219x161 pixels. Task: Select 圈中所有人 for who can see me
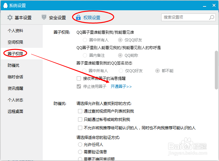[x=85, y=40]
